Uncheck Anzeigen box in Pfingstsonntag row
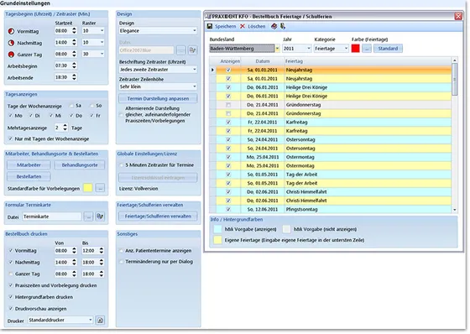 click(x=228, y=209)
